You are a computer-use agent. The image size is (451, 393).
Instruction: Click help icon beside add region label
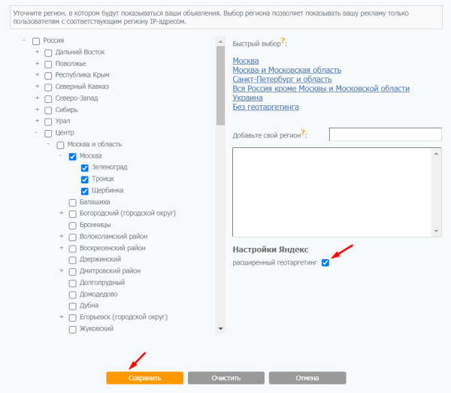coord(304,132)
